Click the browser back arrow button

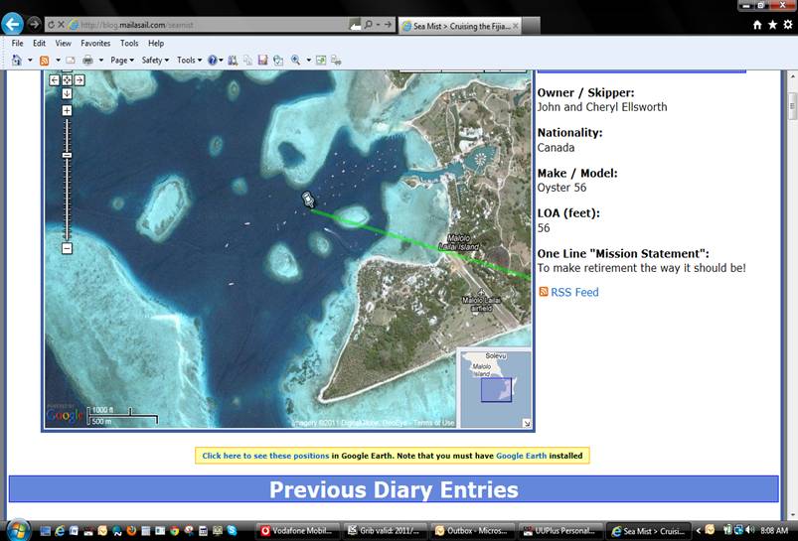(x=12, y=24)
